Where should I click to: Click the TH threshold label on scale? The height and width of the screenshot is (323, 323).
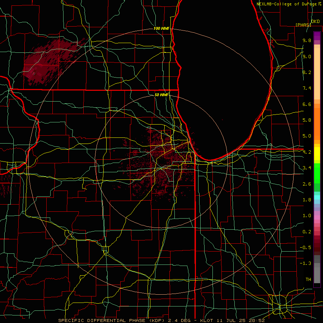(x=308, y=280)
